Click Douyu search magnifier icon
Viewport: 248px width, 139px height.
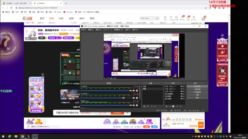157,19
